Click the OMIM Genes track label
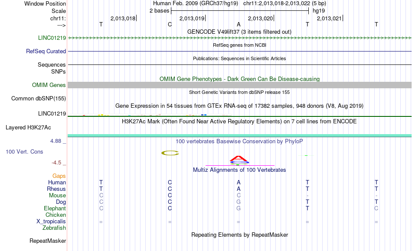412x251 pixels. point(49,85)
